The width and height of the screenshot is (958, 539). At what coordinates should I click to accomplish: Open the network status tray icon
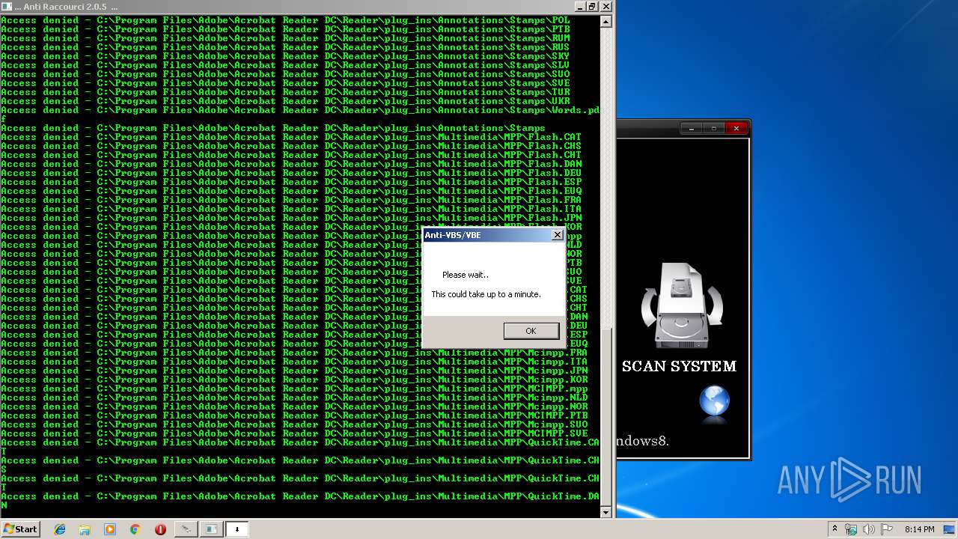pyautogui.click(x=851, y=529)
